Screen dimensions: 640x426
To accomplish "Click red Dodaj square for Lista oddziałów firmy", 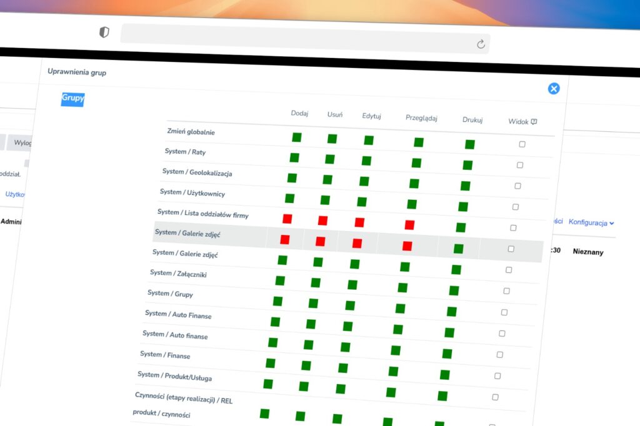I will tap(287, 219).
